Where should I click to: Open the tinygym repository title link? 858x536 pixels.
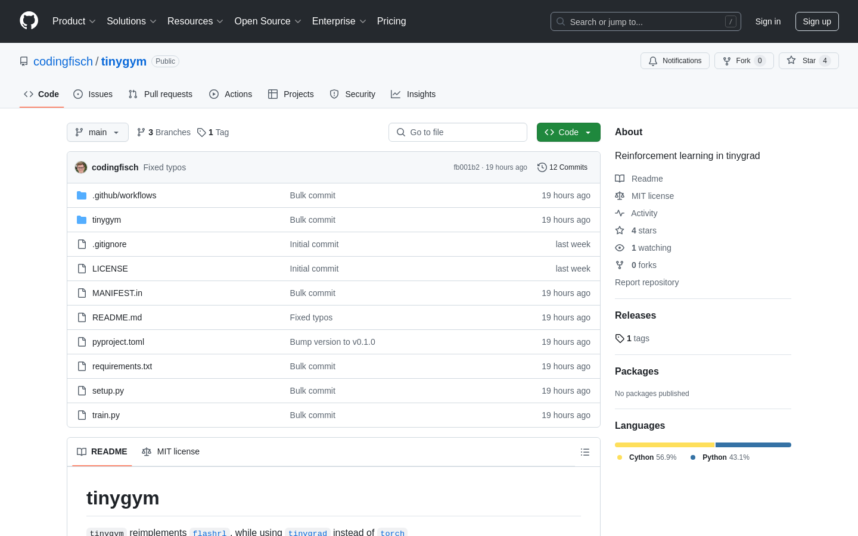124,61
